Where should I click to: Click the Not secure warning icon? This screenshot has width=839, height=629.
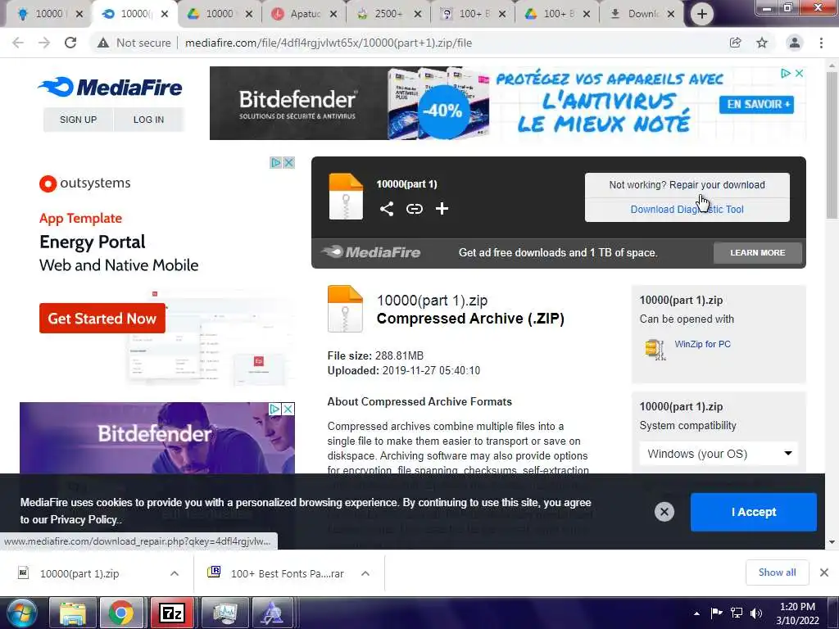tap(103, 43)
